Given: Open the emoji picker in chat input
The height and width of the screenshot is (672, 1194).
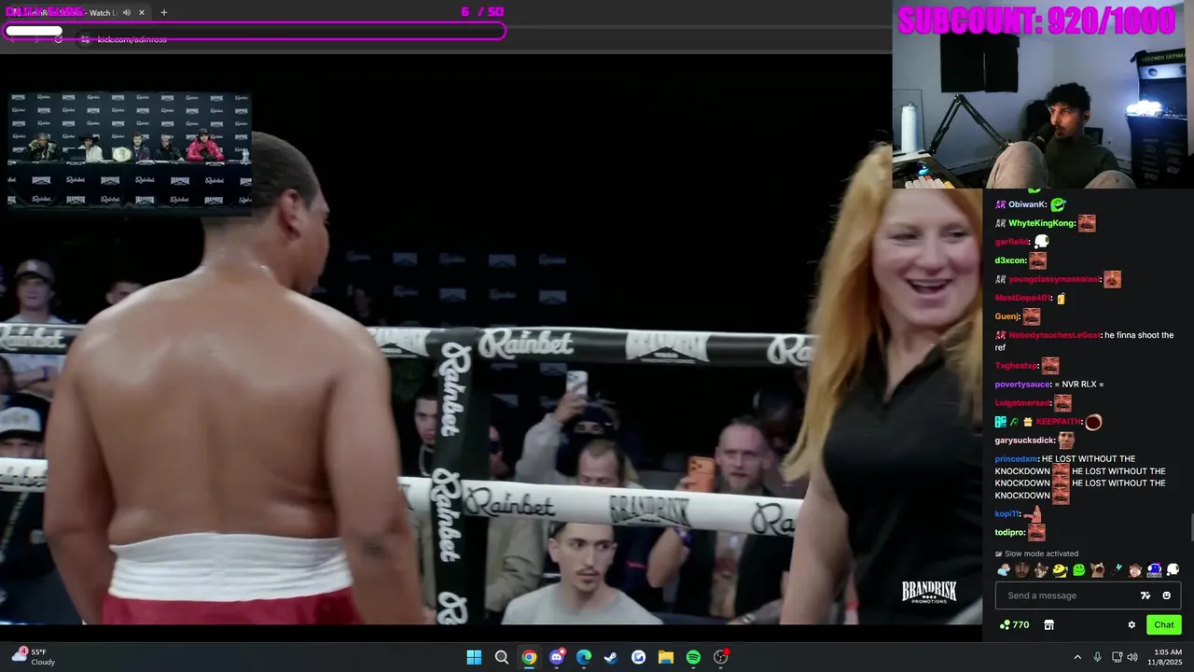Looking at the screenshot, I should [x=1167, y=595].
